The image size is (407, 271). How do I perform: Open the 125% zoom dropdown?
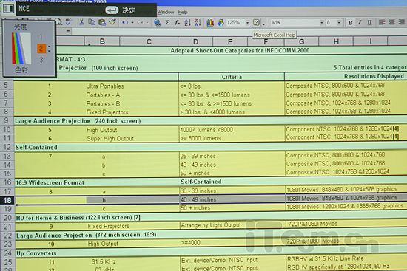[x=247, y=23]
